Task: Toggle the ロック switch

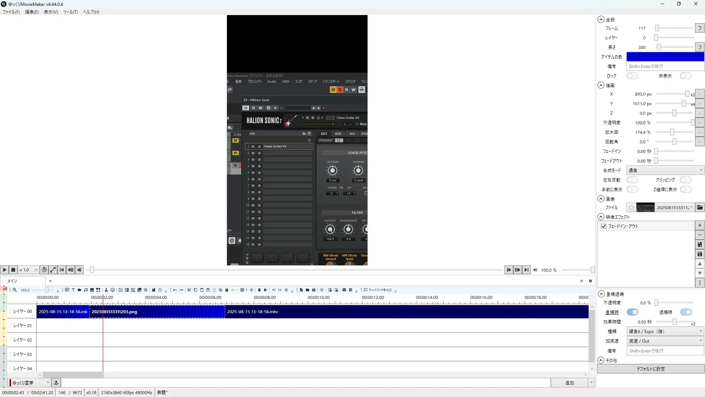Action: click(x=632, y=76)
